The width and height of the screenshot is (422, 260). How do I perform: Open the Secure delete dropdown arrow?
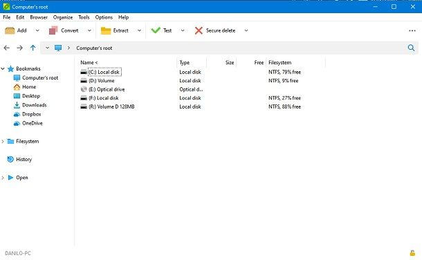[x=246, y=30]
